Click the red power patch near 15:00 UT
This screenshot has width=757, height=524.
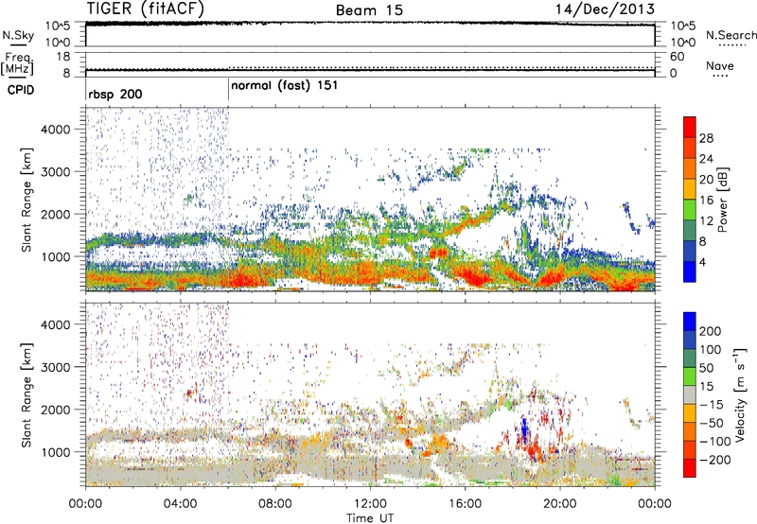[439, 253]
